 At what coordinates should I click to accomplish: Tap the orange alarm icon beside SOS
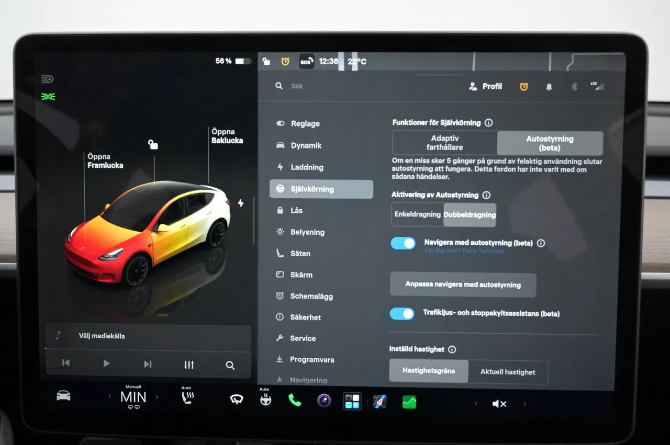pos(285,61)
